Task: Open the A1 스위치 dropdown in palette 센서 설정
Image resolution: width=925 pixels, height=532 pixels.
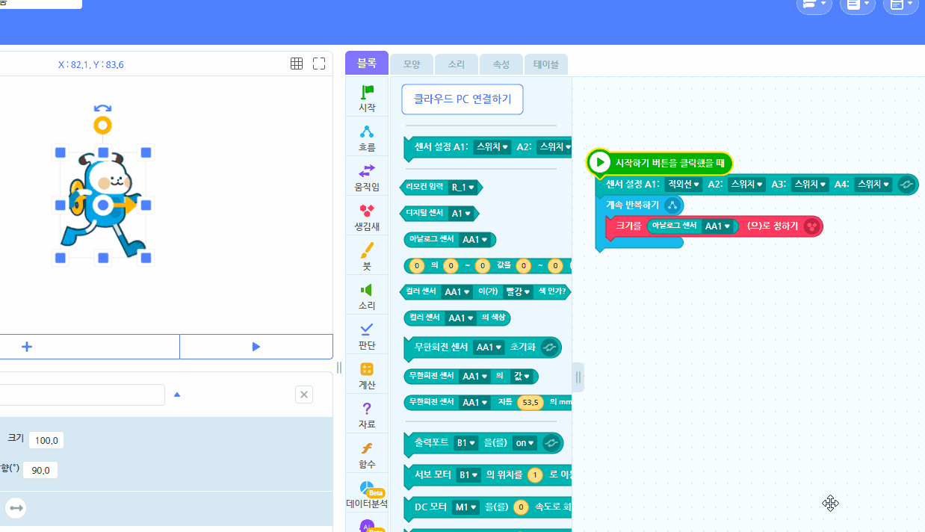Action: pyautogui.click(x=492, y=147)
